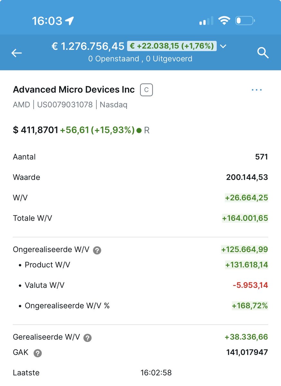Viewport: 281px width, 386px height.
Task: Tap the Laatste time 16:02:58
Action: click(156, 373)
